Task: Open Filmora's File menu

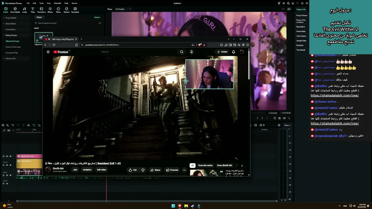Action: 28,3
